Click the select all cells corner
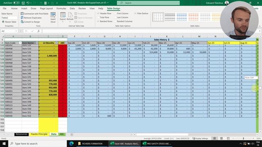262x147 pixels. click(2, 36)
